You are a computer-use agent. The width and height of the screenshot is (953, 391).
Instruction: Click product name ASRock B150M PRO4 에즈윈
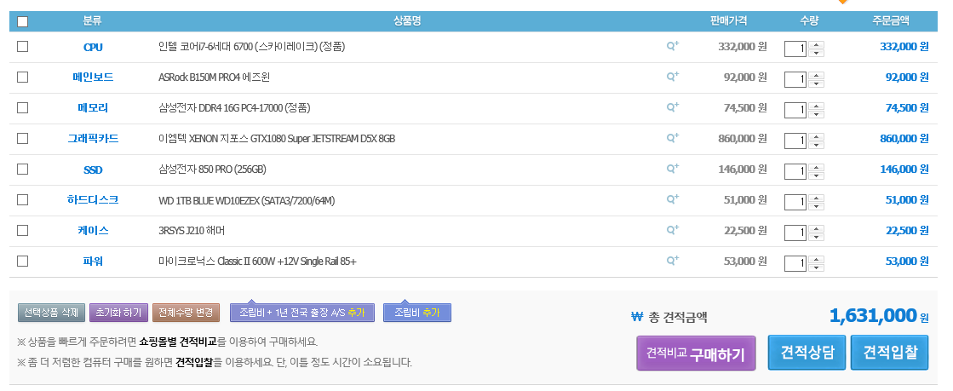(x=214, y=78)
